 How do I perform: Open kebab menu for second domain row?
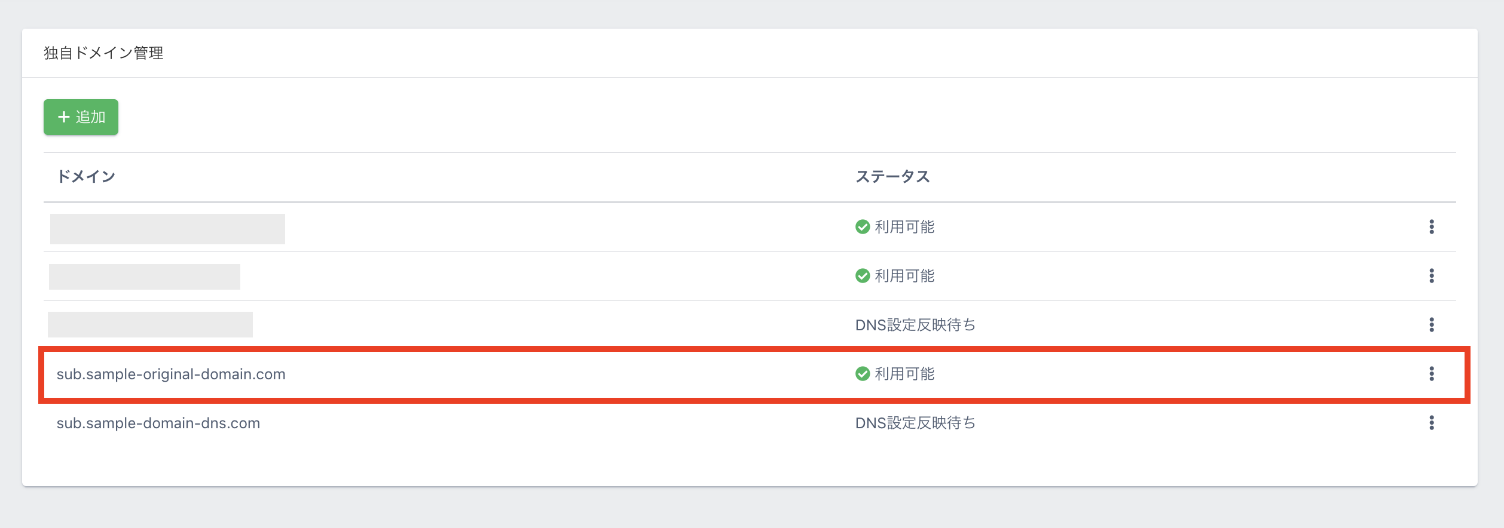coord(1431,276)
